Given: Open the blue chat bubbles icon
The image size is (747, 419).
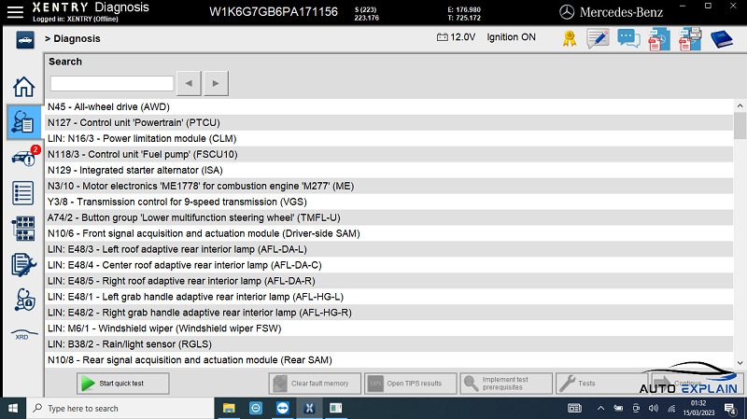Looking at the screenshot, I should pos(628,38).
